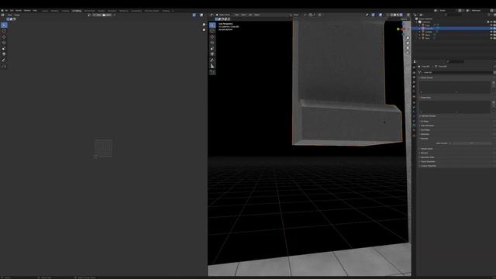Toggle viewport overlays button in 3D viewport

pos(381,15)
